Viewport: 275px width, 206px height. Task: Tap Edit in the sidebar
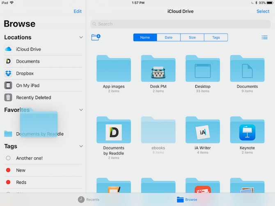point(78,11)
